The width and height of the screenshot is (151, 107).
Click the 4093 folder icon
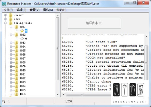(x=16, y=82)
